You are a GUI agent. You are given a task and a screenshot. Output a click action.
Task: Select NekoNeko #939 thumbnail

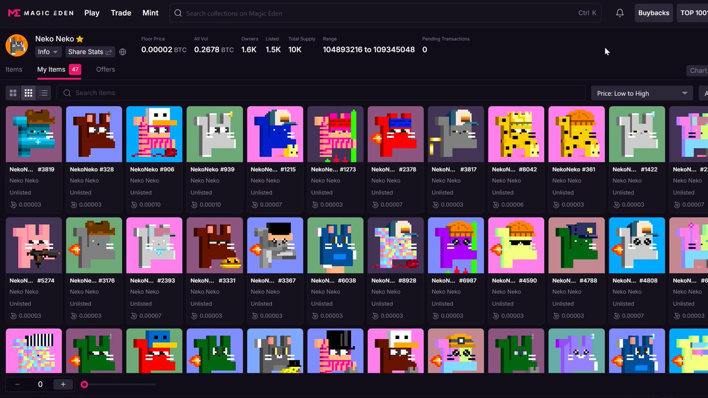[215, 134]
